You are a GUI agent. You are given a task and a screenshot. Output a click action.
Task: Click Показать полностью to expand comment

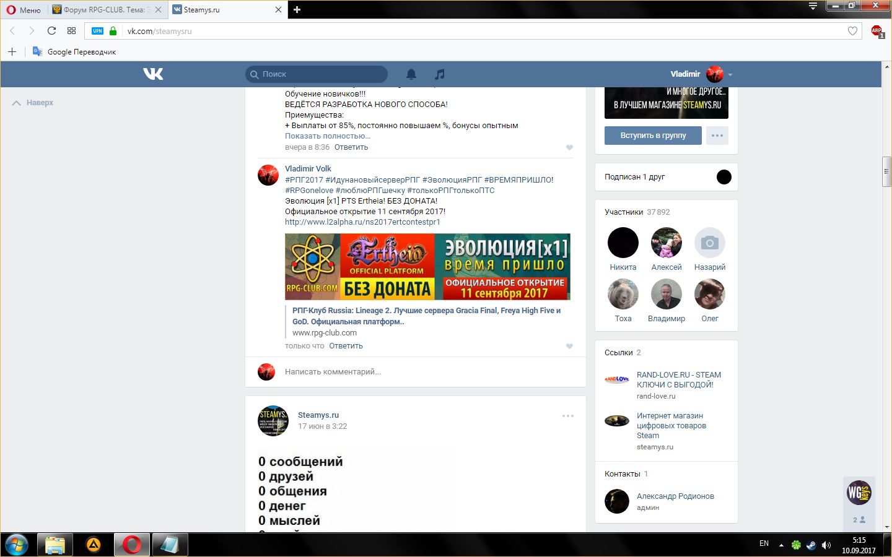click(328, 136)
